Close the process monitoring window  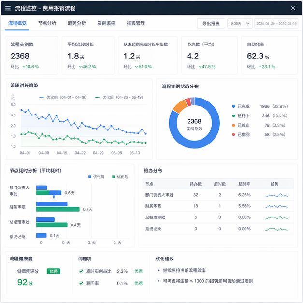point(293,8)
